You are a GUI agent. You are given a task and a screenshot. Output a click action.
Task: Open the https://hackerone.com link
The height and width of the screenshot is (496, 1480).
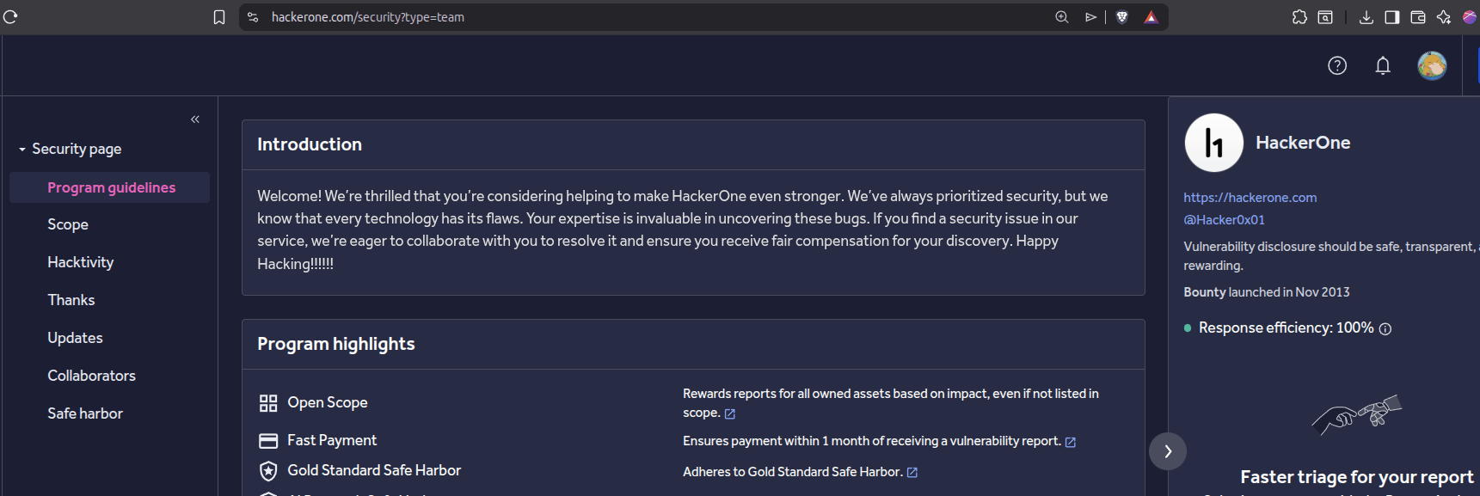pyautogui.click(x=1250, y=198)
